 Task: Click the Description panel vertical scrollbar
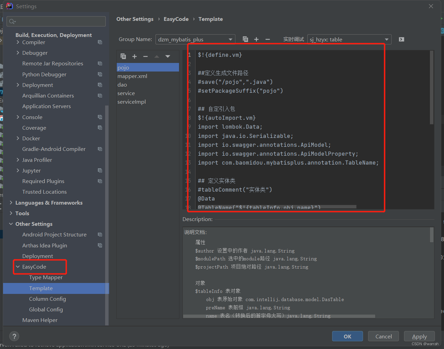coord(432,235)
